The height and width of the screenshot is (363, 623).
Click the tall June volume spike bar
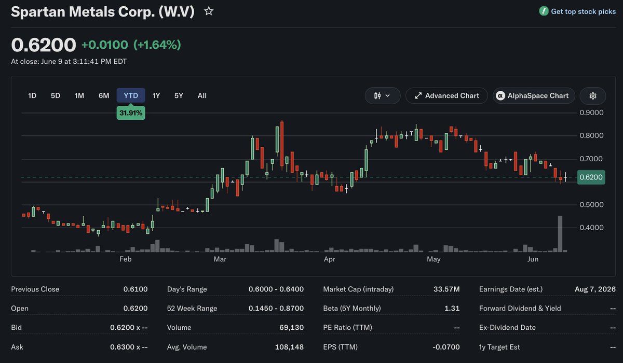point(560,234)
